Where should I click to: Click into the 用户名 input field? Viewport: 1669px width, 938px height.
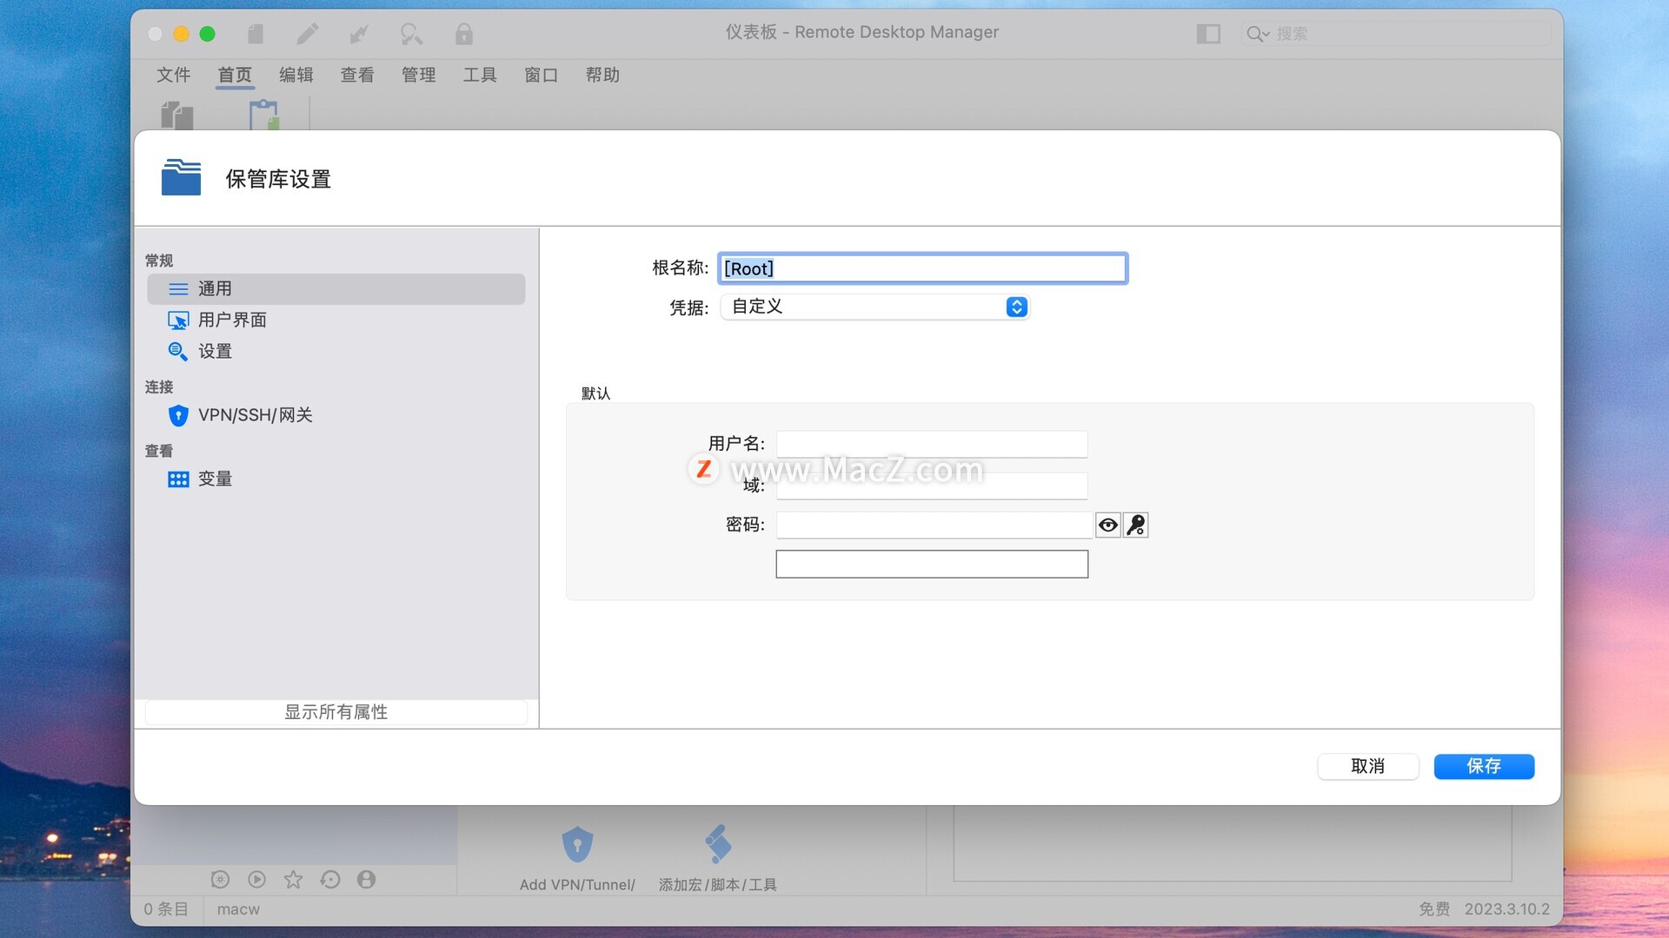[931, 444]
